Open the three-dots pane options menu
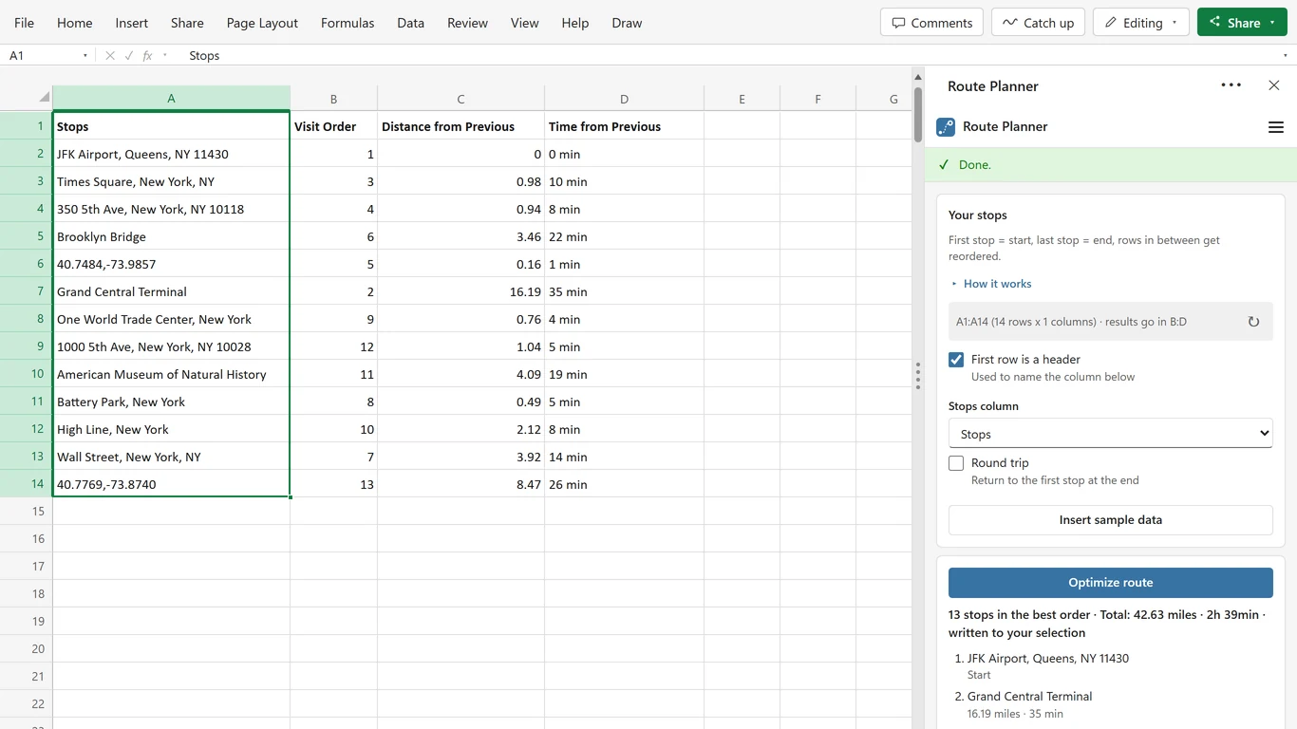Image resolution: width=1297 pixels, height=729 pixels. 1231,85
